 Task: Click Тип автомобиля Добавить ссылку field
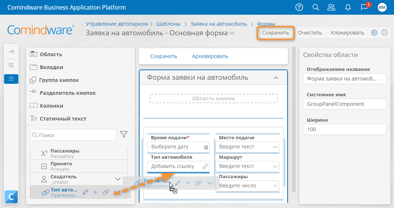179,166
